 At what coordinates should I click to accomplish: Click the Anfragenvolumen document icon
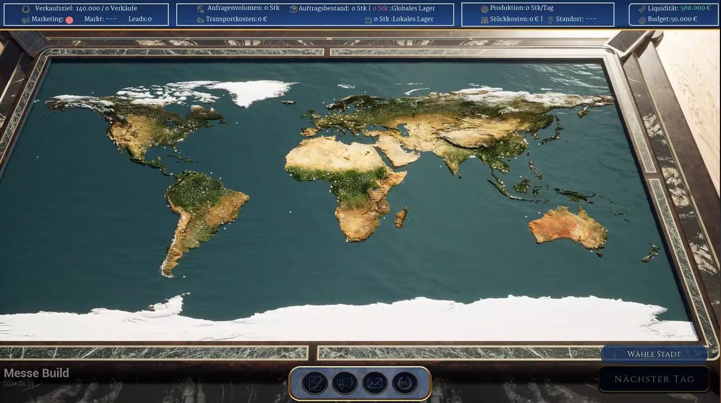tap(201, 9)
